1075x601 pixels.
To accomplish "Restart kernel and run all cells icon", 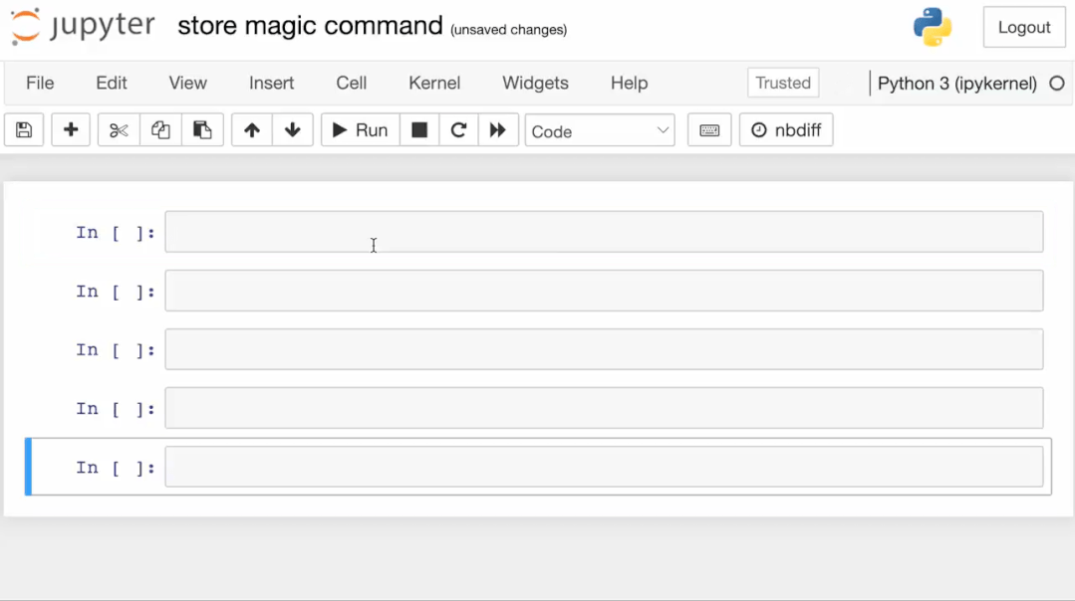I will point(498,130).
